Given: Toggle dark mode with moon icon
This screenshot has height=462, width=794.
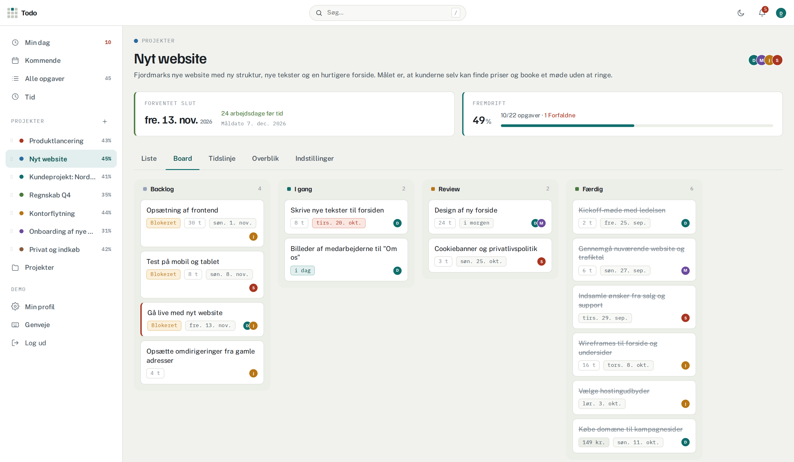Looking at the screenshot, I should click(741, 13).
